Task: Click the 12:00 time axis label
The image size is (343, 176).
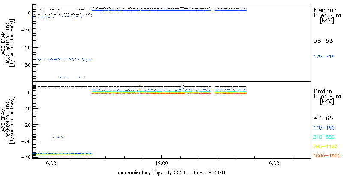Action: point(162,163)
